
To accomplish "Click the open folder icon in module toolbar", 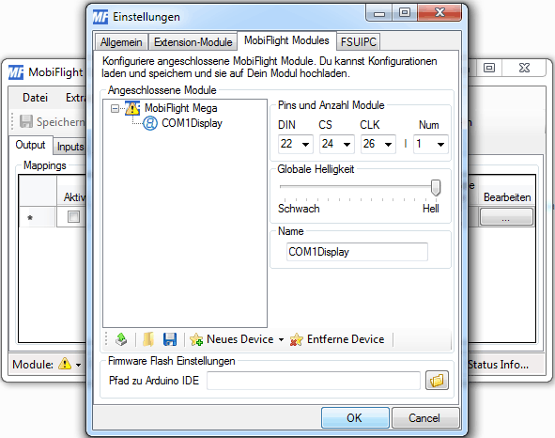I will click(x=148, y=339).
